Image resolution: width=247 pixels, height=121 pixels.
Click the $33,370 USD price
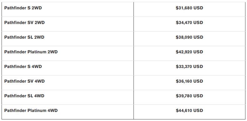pyautogui.click(x=189, y=66)
